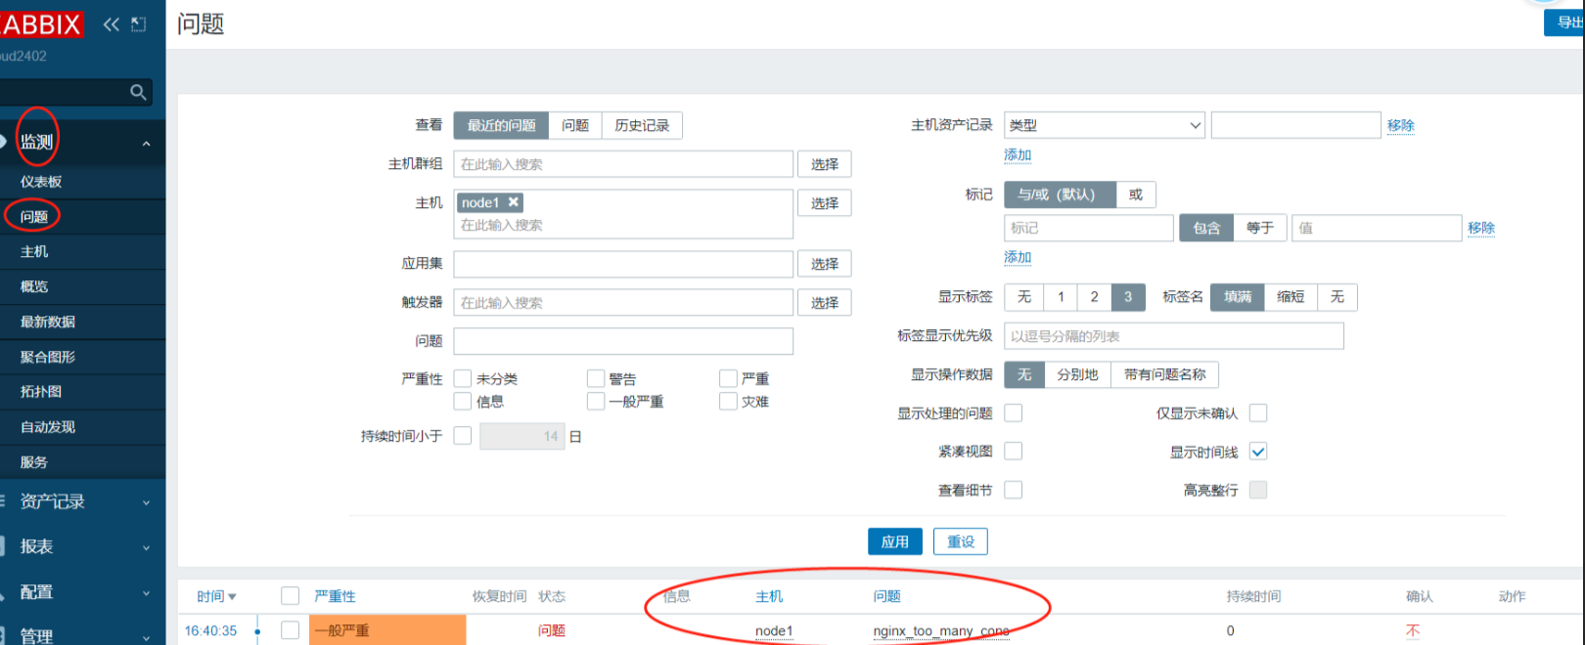Collapse sidebar with double-arrow icon
Viewport: 1585px width, 645px height.
[x=112, y=24]
